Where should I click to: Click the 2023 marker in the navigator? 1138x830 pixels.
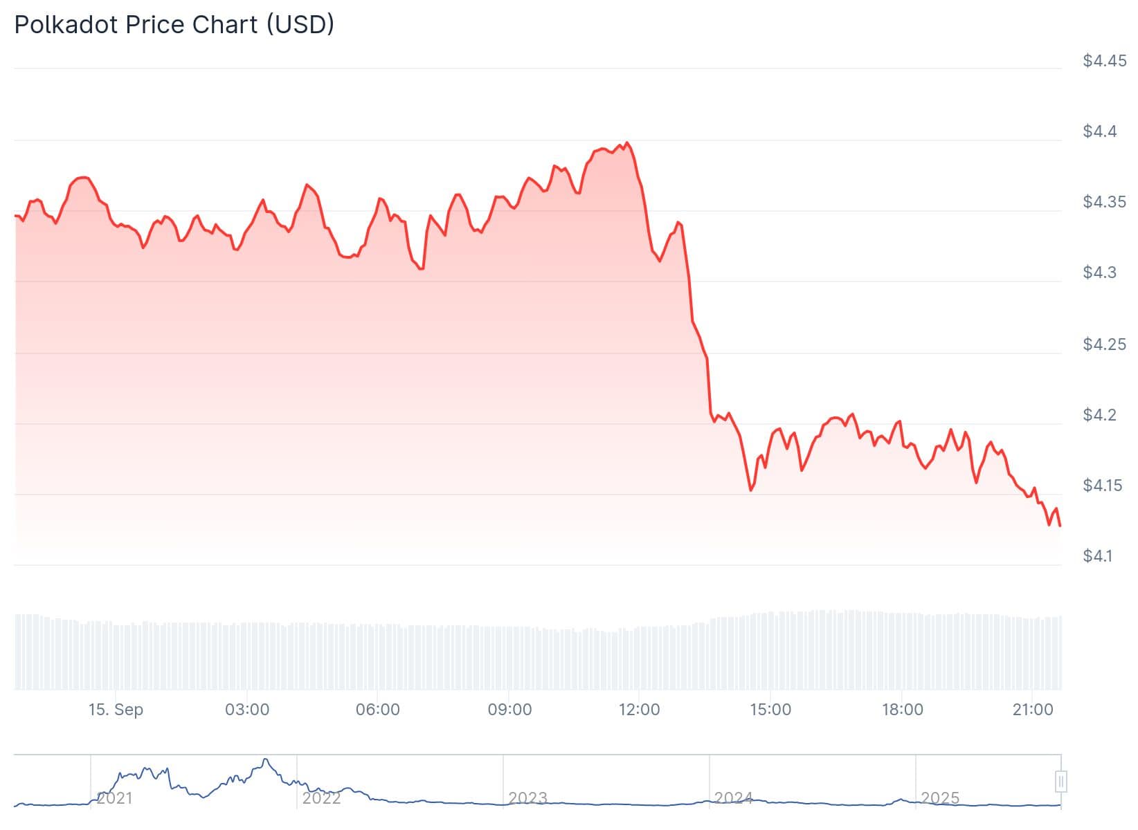pos(527,798)
